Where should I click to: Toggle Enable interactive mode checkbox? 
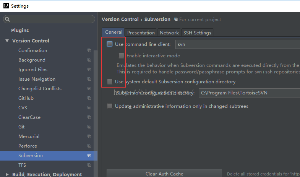click(x=121, y=56)
